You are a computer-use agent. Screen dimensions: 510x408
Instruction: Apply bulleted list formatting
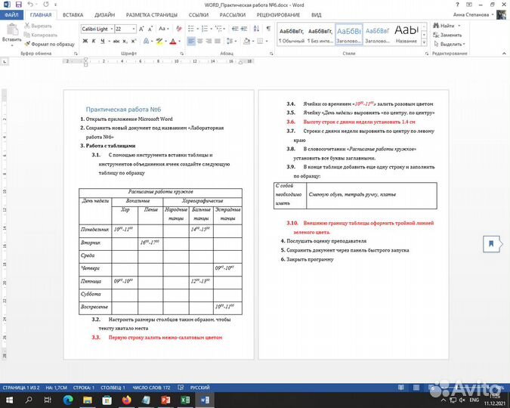click(x=191, y=29)
